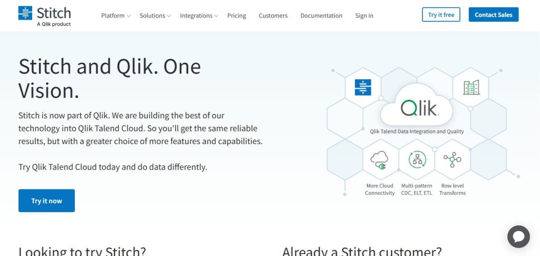Open the Documentation link
The height and width of the screenshot is (256, 540).
tap(321, 15)
